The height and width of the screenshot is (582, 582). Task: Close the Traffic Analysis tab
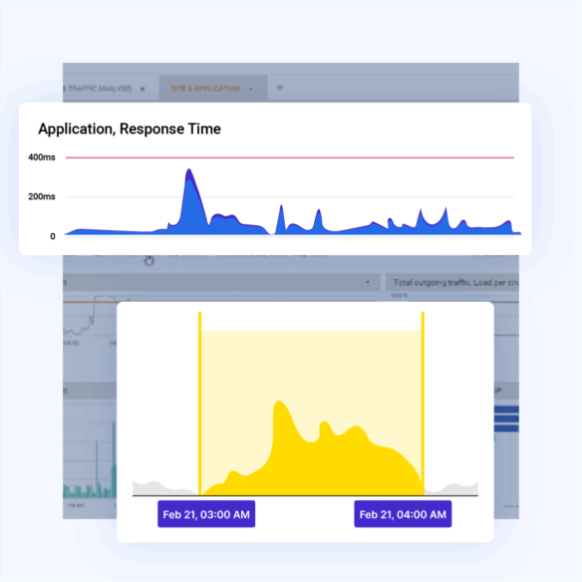point(143,89)
